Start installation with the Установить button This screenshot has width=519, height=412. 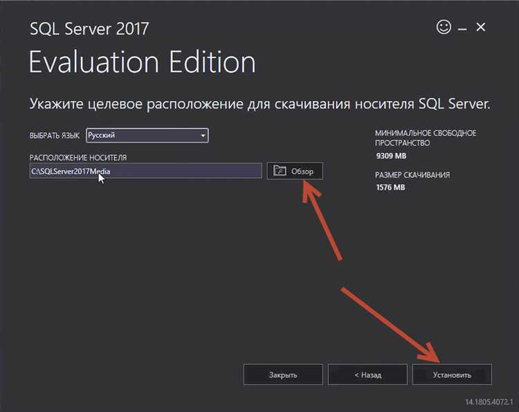click(452, 375)
